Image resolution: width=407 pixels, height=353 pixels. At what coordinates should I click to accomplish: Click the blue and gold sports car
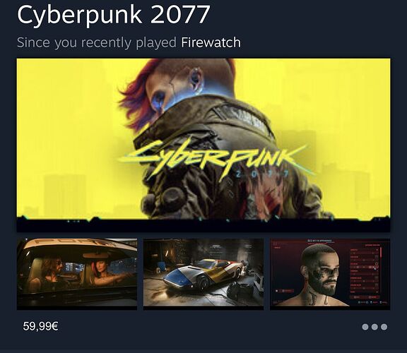point(203,273)
